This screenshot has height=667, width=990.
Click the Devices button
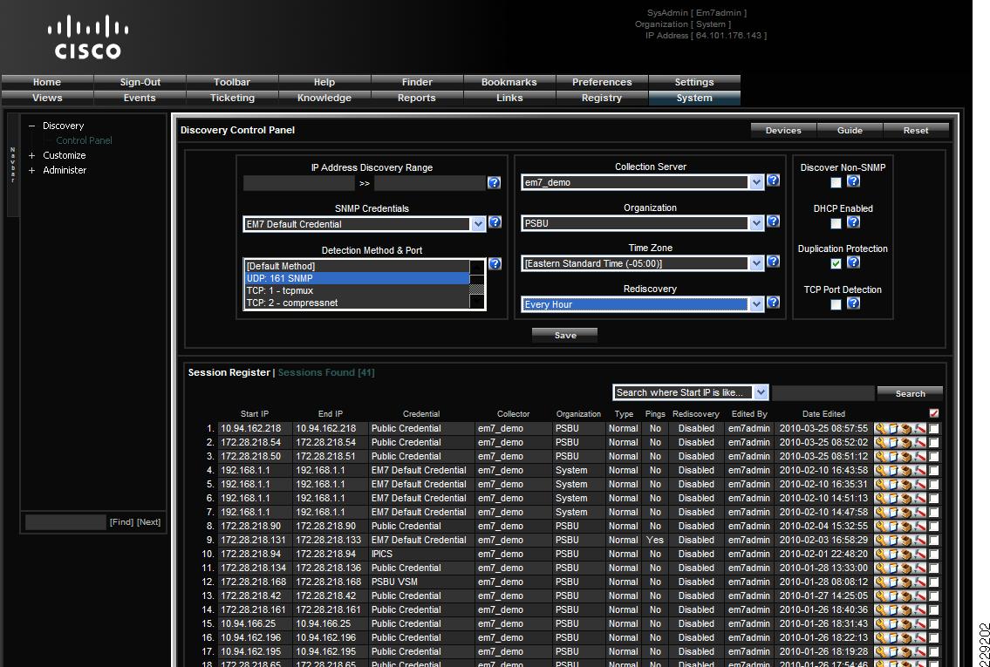pyautogui.click(x=783, y=131)
